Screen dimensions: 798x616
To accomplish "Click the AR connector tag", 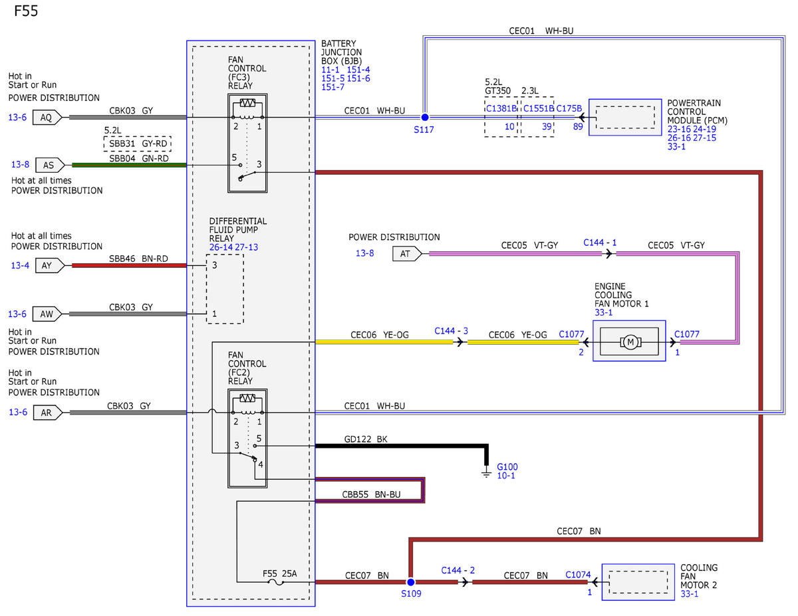I will 49,412.
